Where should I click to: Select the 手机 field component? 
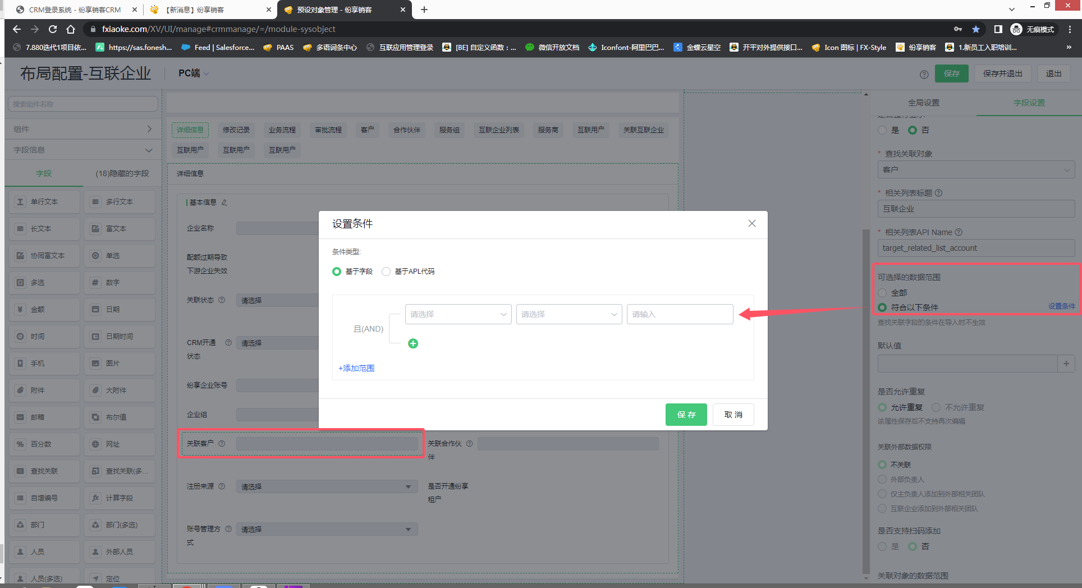(x=44, y=364)
